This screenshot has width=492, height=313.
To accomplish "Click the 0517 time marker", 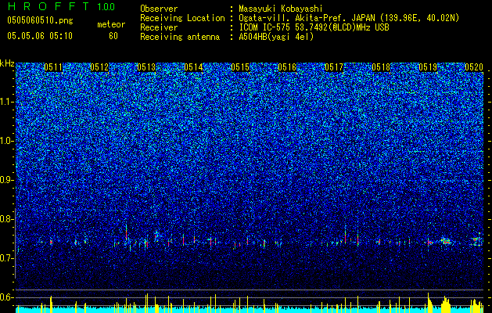I will [334, 67].
